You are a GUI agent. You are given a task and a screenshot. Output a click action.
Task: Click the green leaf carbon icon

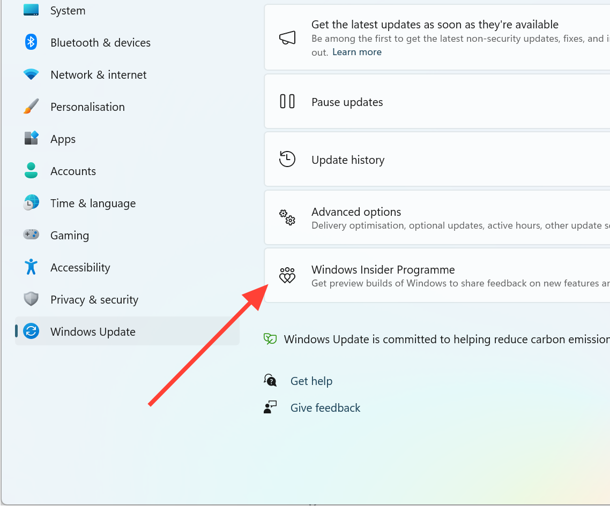[x=270, y=339]
